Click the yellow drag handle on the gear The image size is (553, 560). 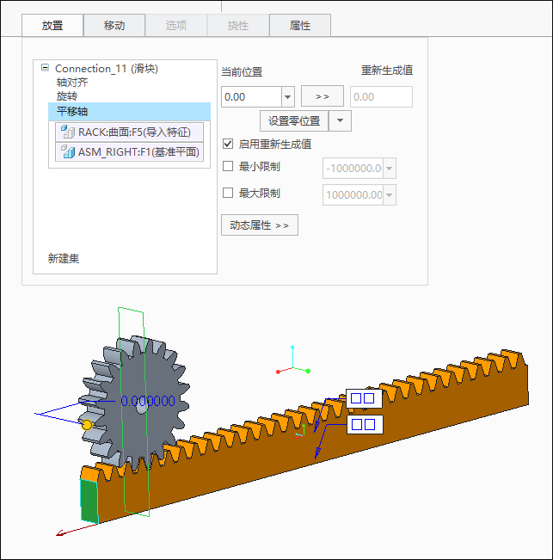(87, 425)
